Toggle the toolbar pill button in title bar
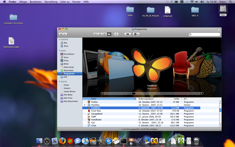Screen dimensions: 235x147 [219, 29]
